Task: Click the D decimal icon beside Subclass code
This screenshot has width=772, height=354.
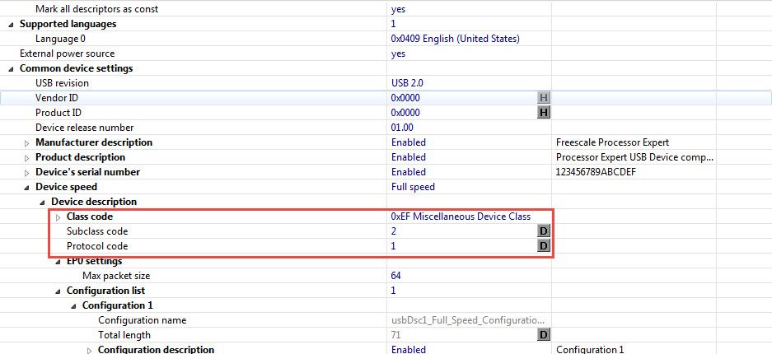Action: point(543,231)
